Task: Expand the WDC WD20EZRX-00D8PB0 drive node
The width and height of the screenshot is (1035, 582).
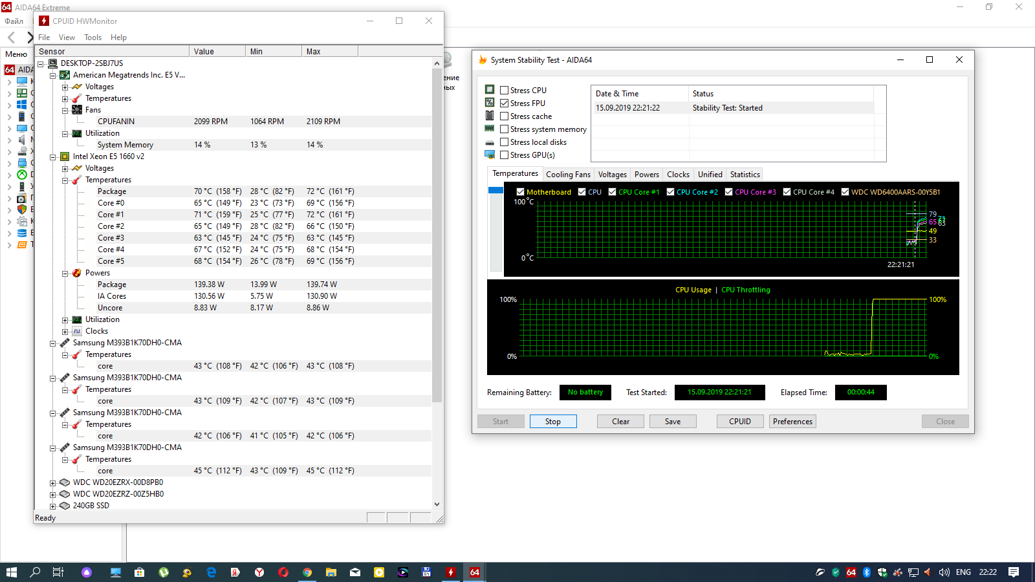Action: 53,482
